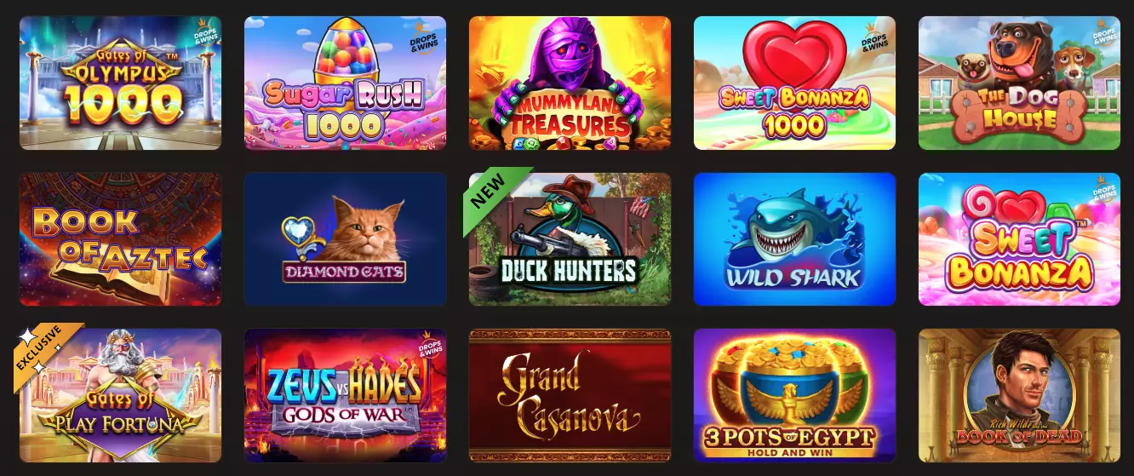Select the Mummyland Treasures game tile
This screenshot has width=1134, height=476.
(570, 83)
